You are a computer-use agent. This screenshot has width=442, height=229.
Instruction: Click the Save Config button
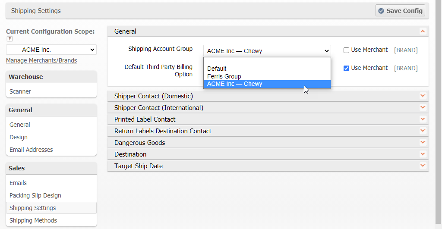click(400, 11)
